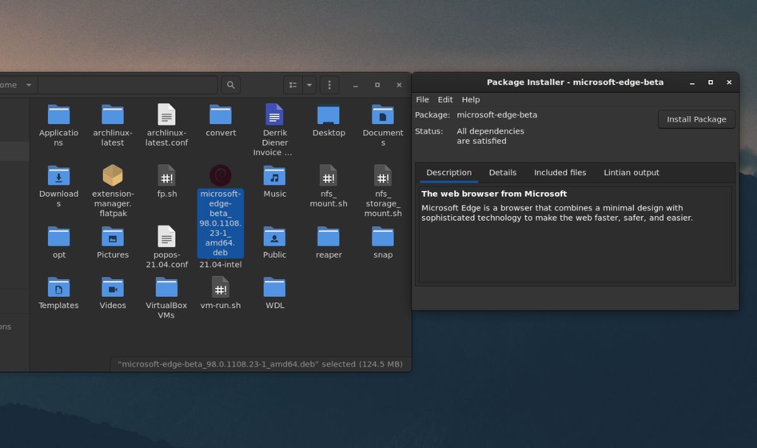Open the Help menu in Package Installer
757x448 pixels.
click(x=471, y=99)
